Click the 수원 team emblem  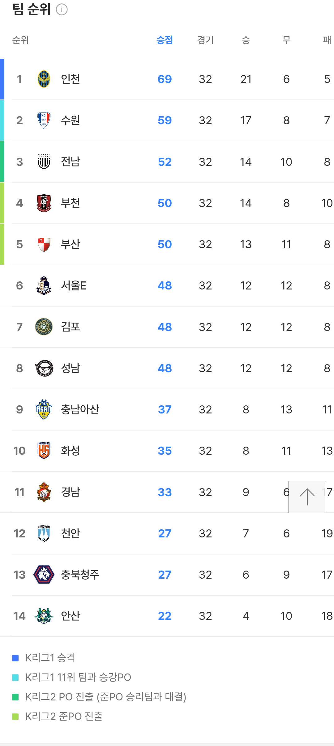point(44,120)
